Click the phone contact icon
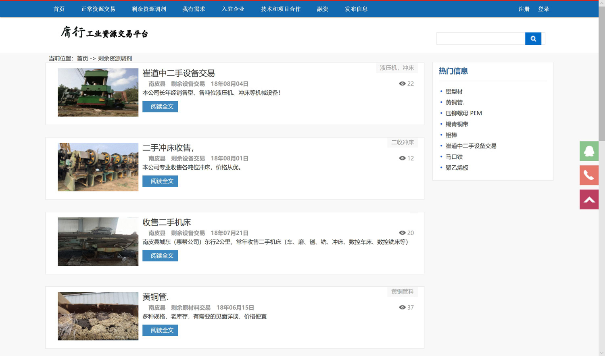605x356 pixels. 589,175
